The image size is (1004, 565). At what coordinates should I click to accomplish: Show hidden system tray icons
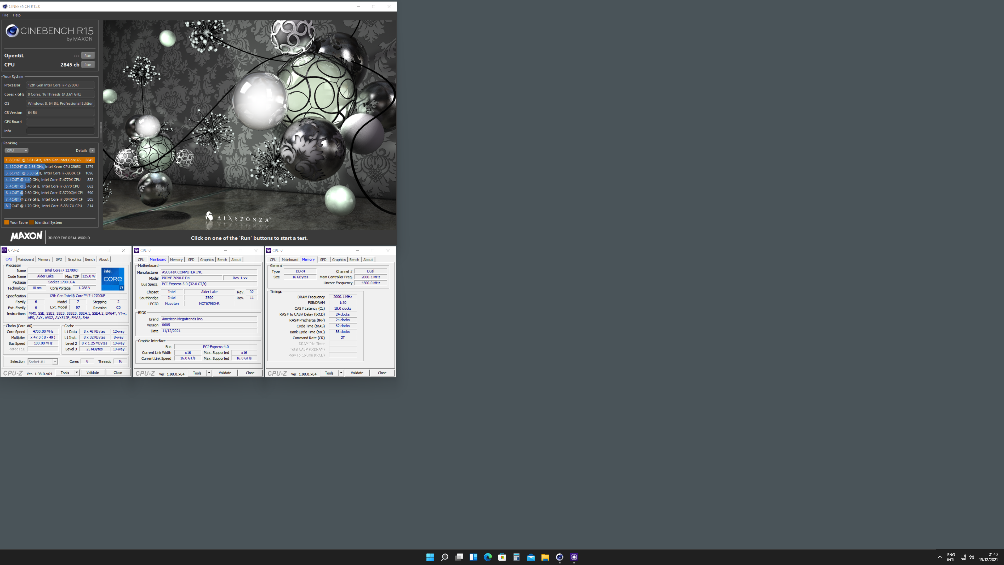click(x=940, y=557)
